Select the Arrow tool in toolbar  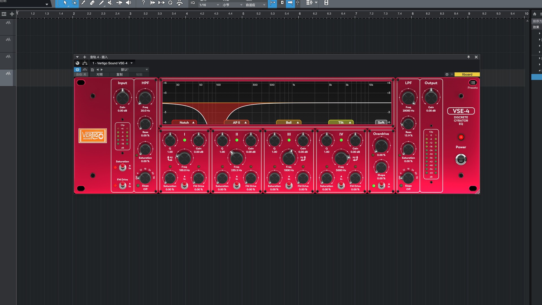pyautogui.click(x=65, y=3)
